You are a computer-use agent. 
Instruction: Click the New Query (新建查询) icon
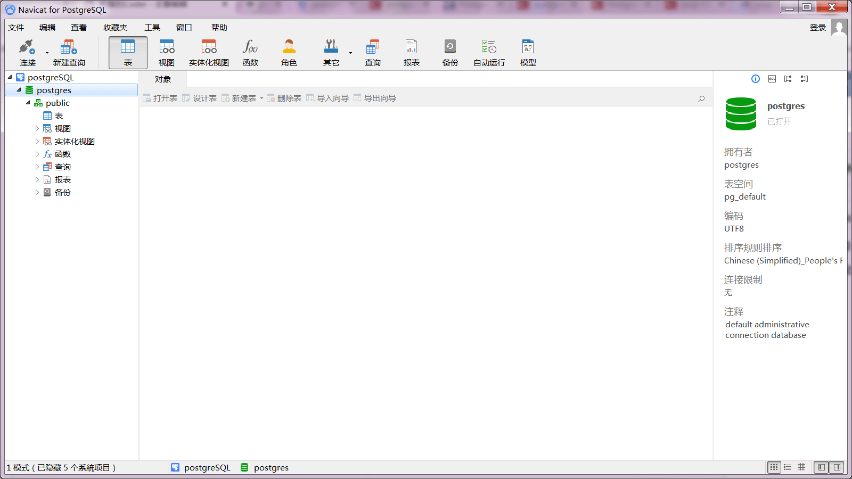[69, 53]
